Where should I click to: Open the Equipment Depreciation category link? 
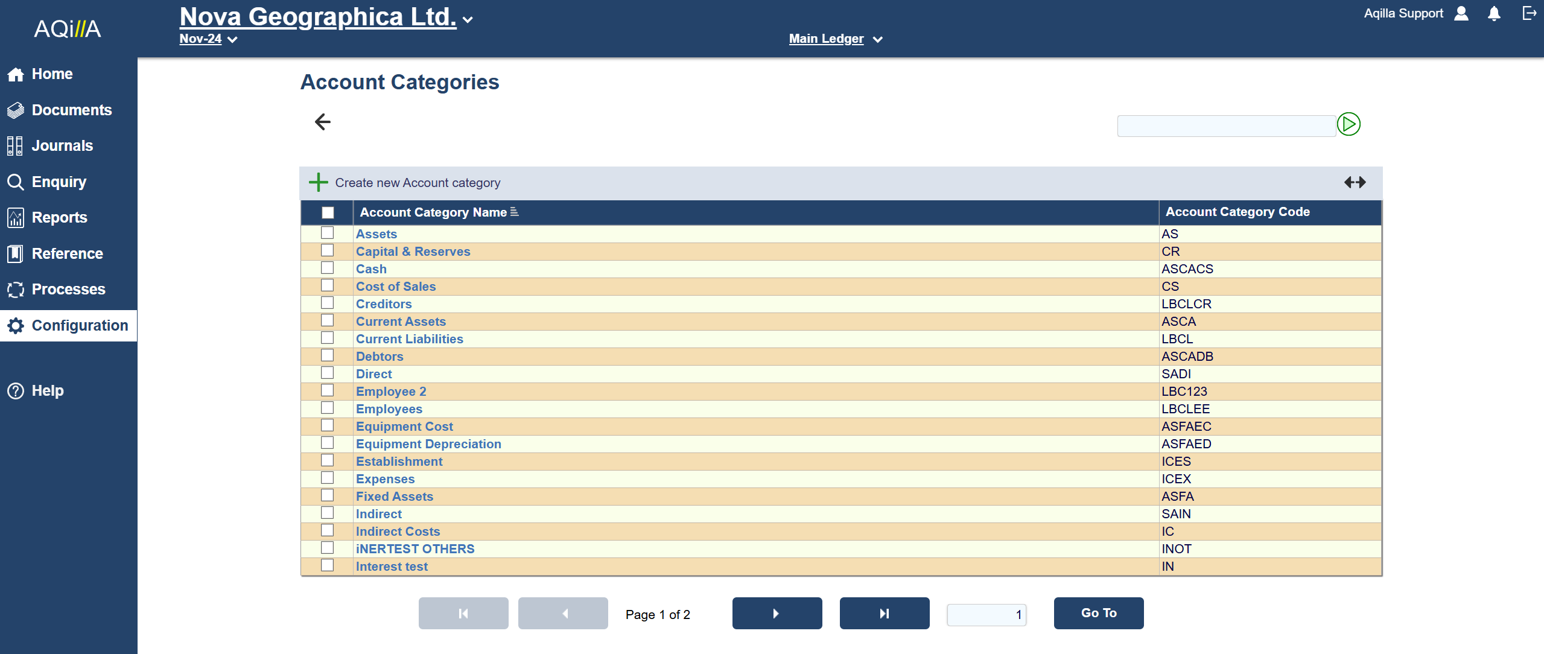(428, 444)
